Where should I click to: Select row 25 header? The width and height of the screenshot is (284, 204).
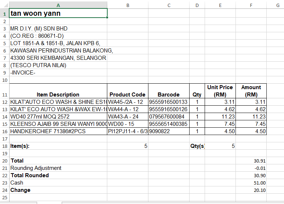4,197
